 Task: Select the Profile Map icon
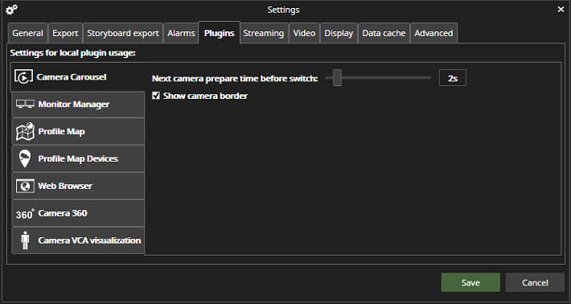coord(25,131)
